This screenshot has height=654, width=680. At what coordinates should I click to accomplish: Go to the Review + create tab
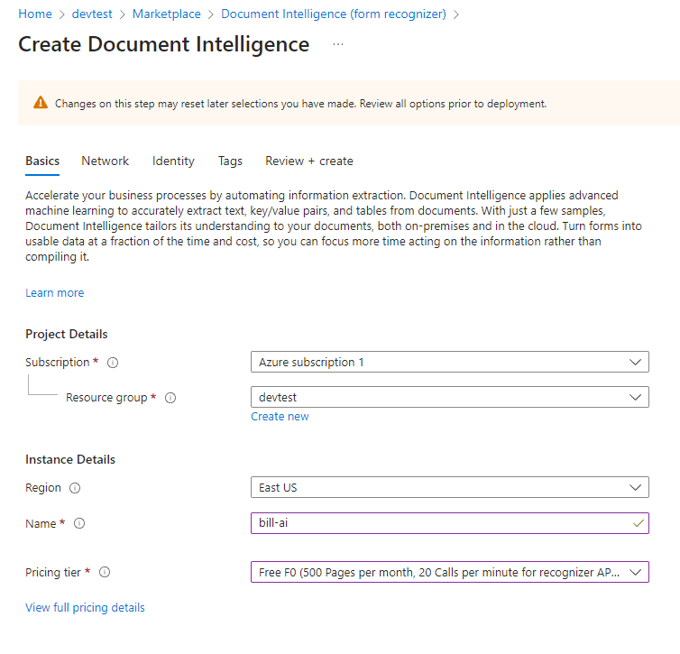click(x=308, y=161)
